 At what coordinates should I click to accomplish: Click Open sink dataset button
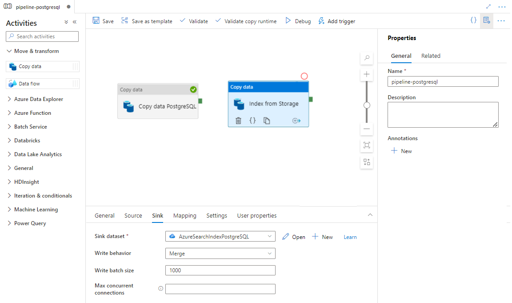pyautogui.click(x=293, y=237)
